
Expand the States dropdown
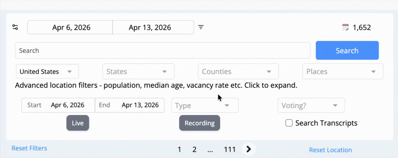[x=138, y=72]
